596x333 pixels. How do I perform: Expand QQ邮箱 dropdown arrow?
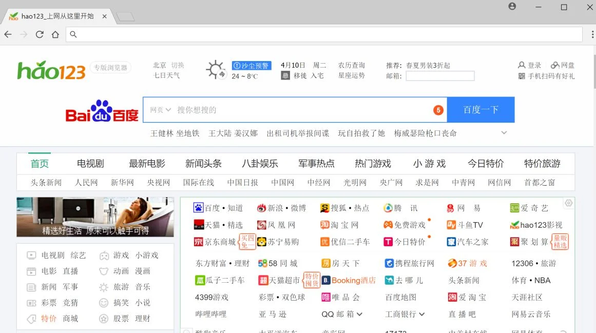(359, 314)
